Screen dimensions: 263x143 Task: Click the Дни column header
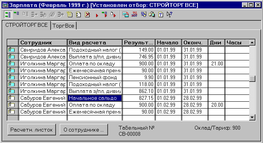pyautogui.click(x=216, y=42)
